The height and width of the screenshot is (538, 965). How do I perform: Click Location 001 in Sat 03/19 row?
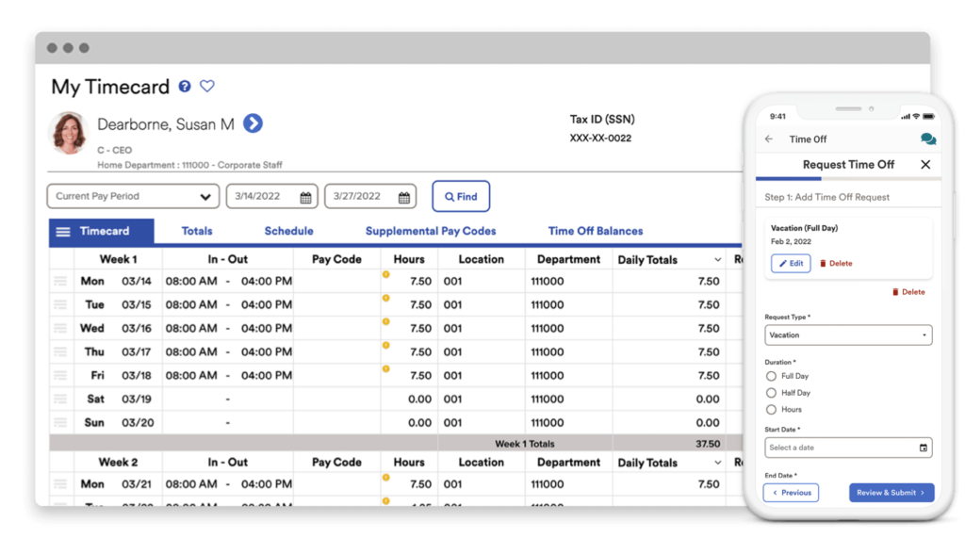453,399
